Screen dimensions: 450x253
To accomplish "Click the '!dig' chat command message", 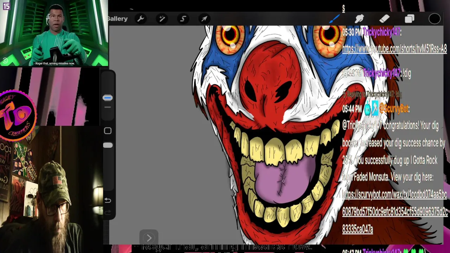I will tap(407, 73).
